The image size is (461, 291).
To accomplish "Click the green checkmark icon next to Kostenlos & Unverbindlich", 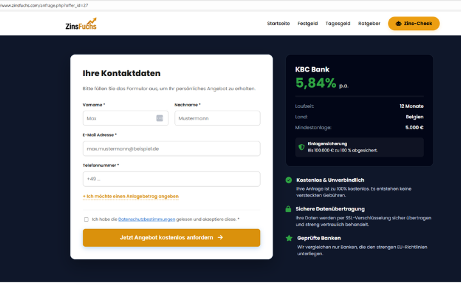I will click(289, 180).
